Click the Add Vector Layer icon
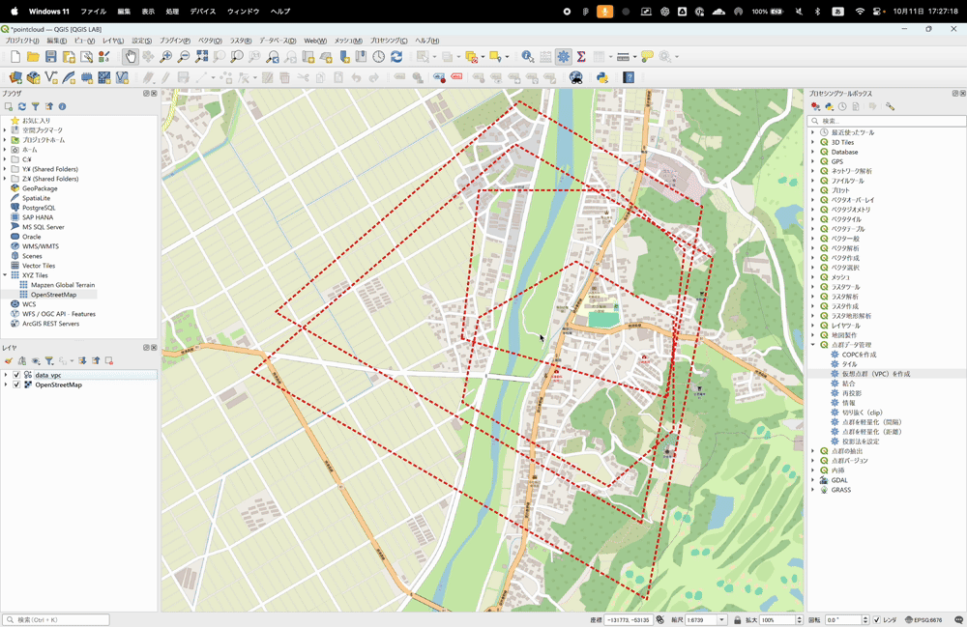This screenshot has height=627, width=967. pos(51,77)
